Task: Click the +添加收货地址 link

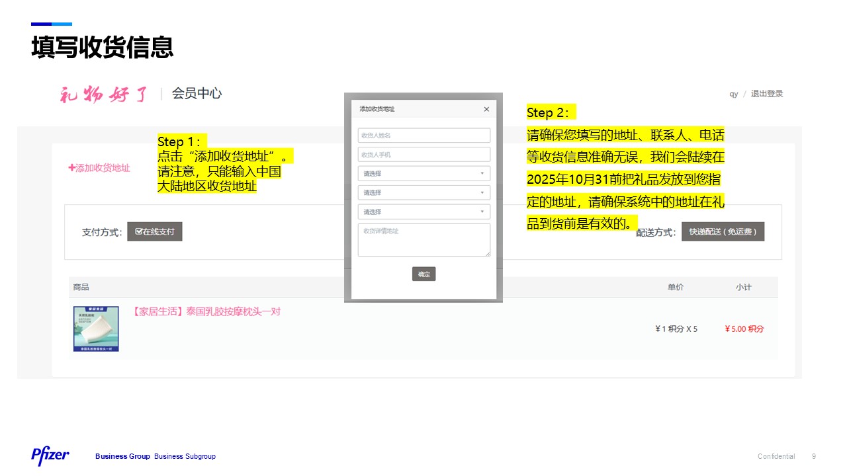Action: coord(99,168)
